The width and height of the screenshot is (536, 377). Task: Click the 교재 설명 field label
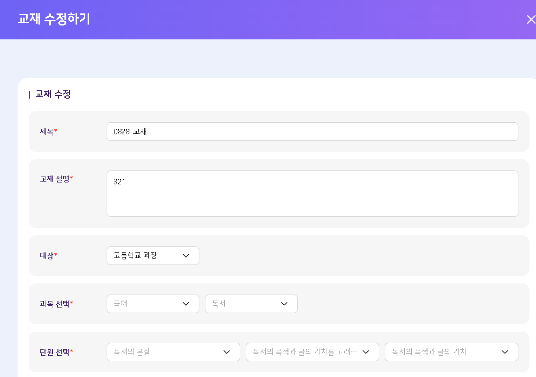coord(56,179)
